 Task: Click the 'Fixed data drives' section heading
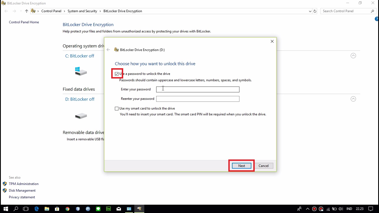coord(79,89)
